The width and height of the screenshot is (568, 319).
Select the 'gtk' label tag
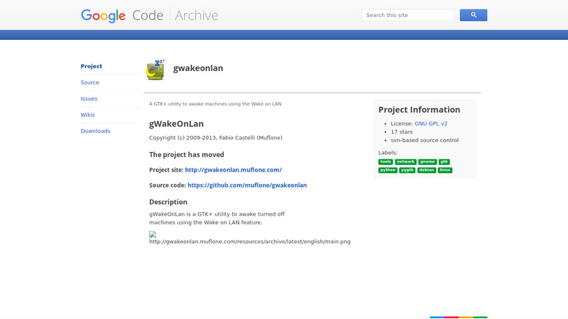tap(444, 162)
